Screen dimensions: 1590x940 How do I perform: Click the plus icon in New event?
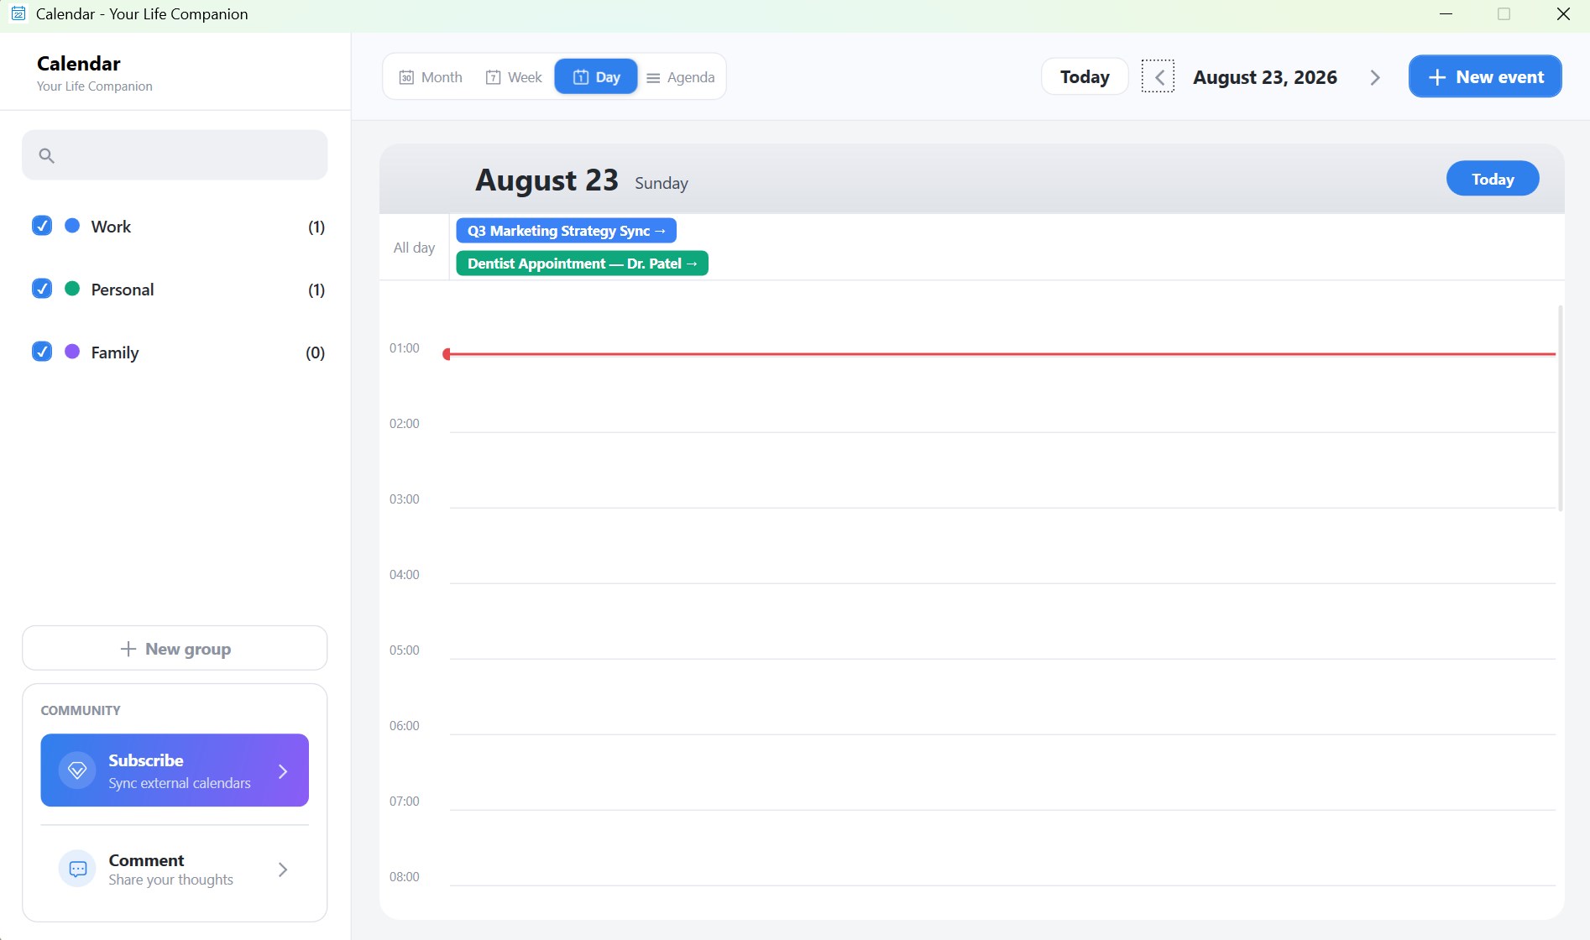tap(1437, 77)
